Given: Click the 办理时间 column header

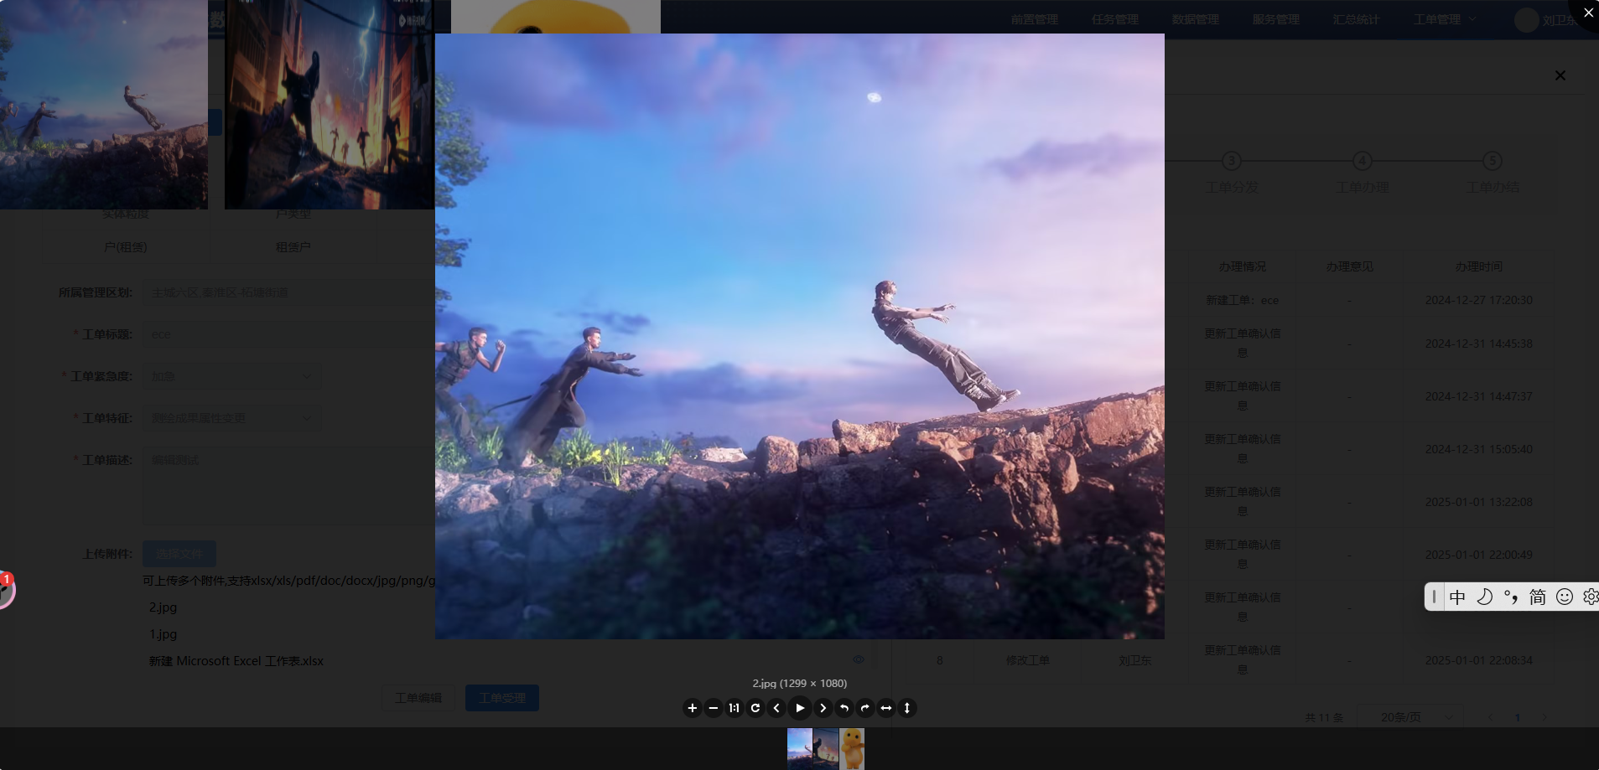Looking at the screenshot, I should [1478, 266].
